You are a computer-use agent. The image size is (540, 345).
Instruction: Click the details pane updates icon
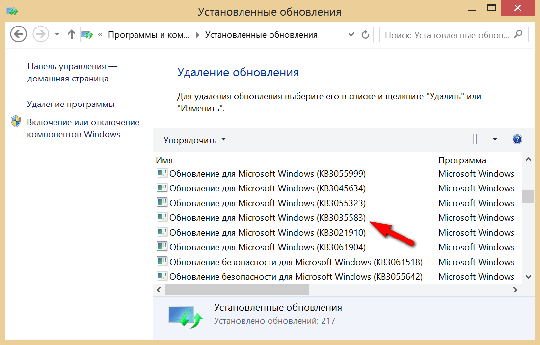(186, 316)
